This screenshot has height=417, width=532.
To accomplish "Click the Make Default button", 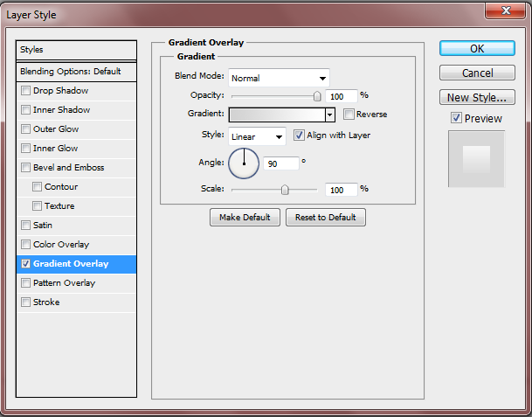I will tap(245, 217).
